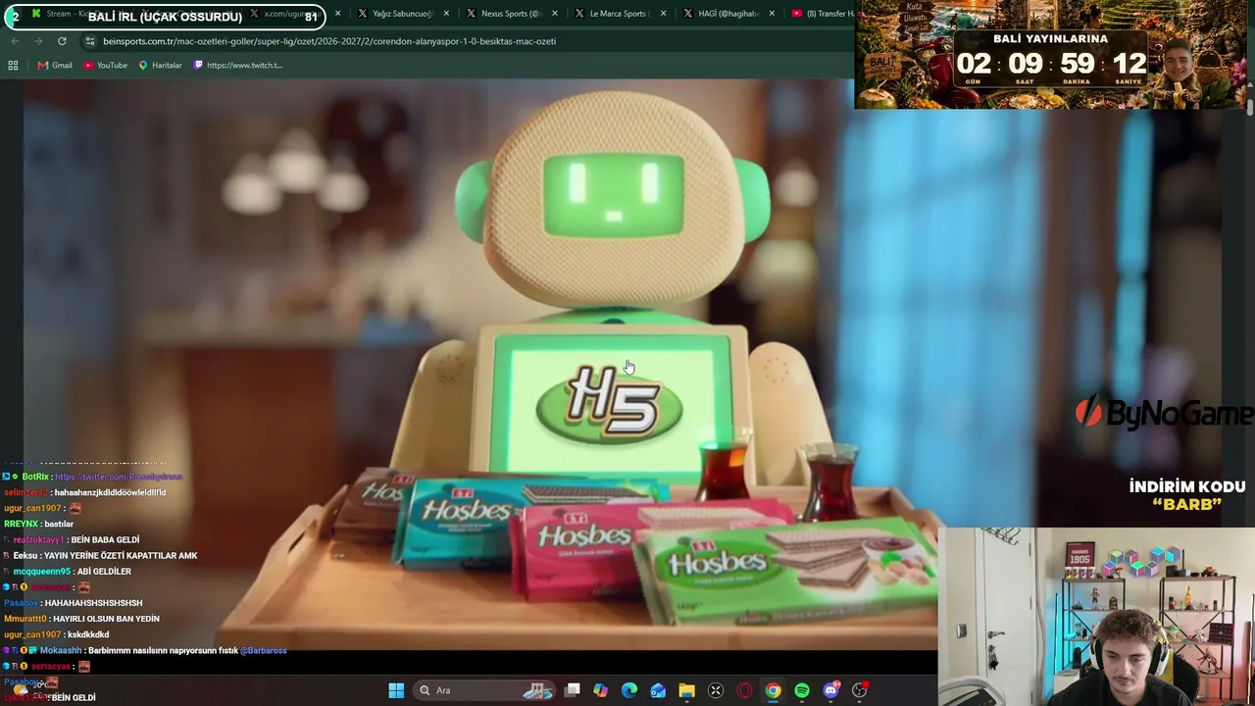Close the Nexus Sports tab
1255x706 pixels.
pyautogui.click(x=555, y=14)
